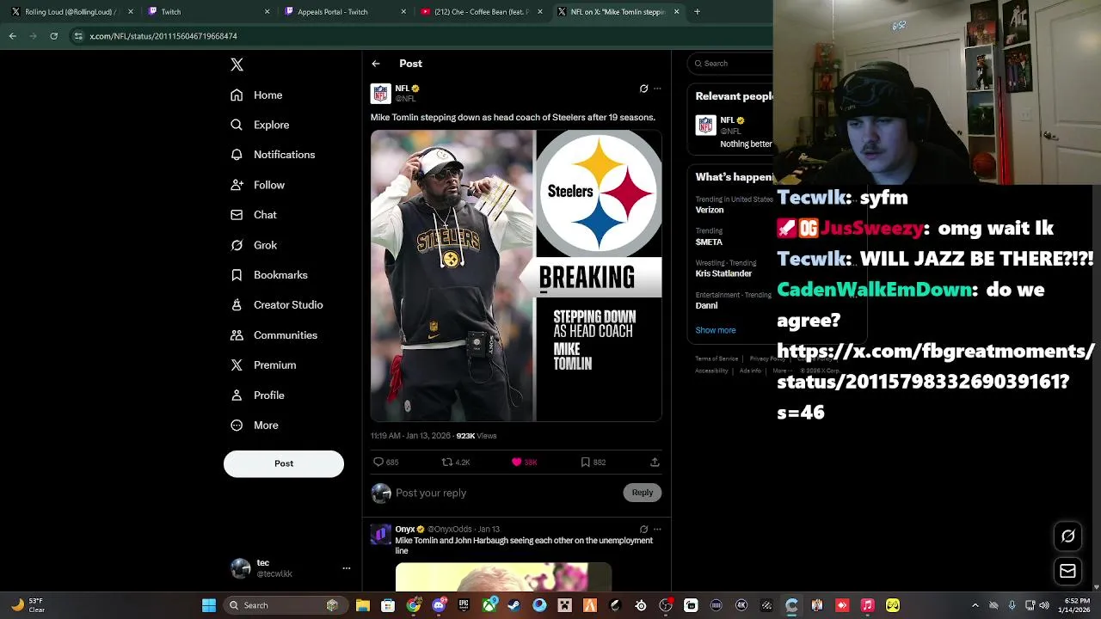This screenshot has width=1101, height=619.
Task: Open the Terms of Service link
Action: (717, 359)
